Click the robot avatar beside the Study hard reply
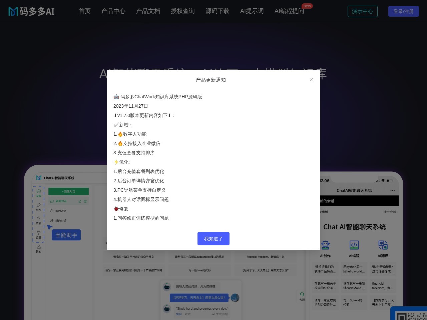The height and width of the screenshot is (320, 427). click(x=167, y=309)
